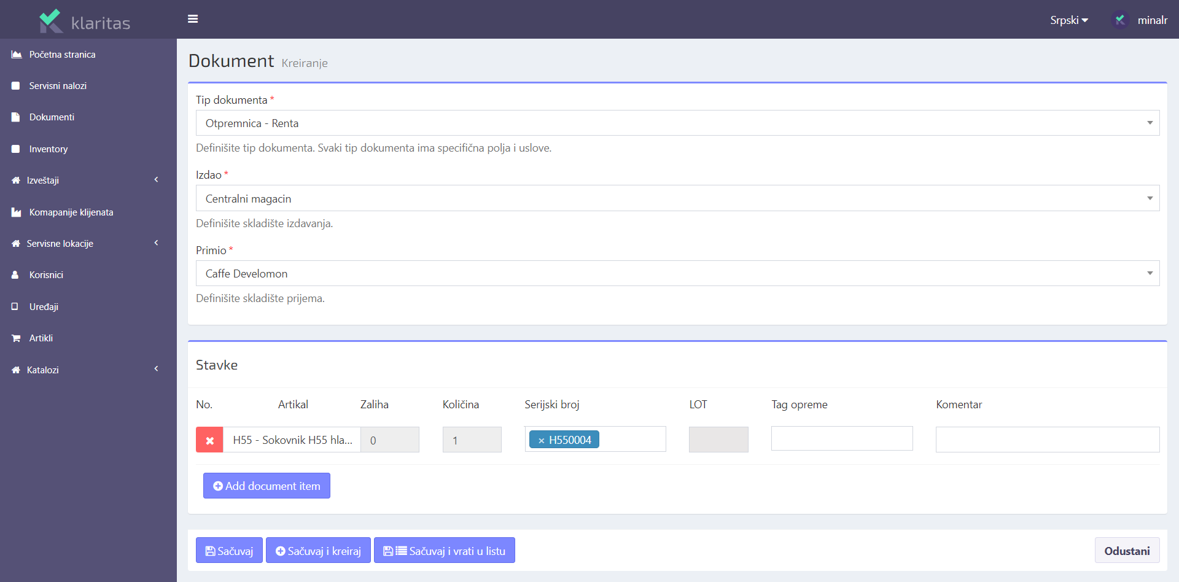This screenshot has width=1179, height=582.
Task: Click the Korisnici user icon in sidebar
Action: tap(15, 275)
